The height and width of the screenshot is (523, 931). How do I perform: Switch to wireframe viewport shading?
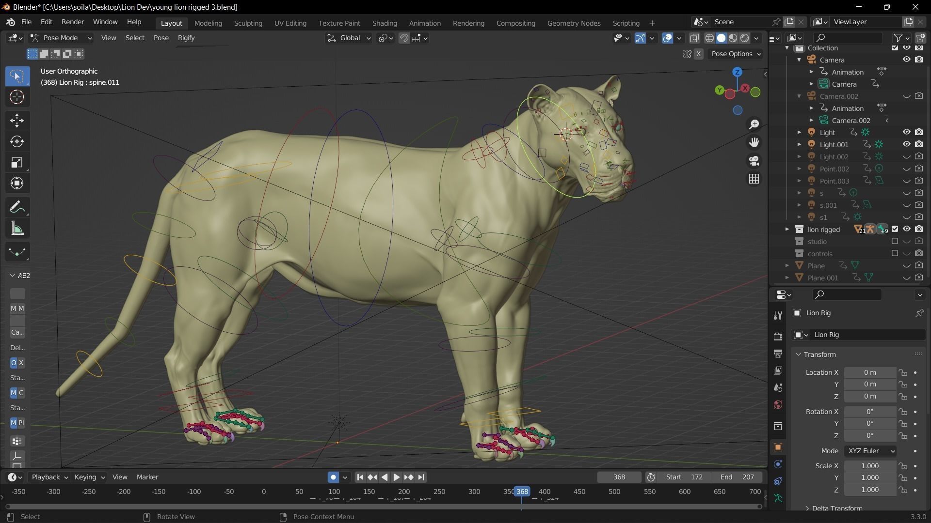click(x=709, y=38)
